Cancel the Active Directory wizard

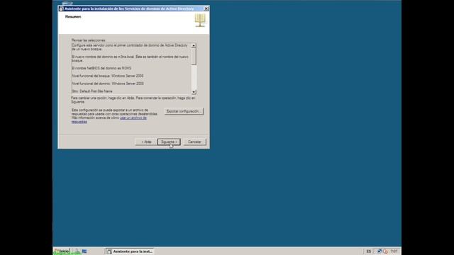[194, 142]
